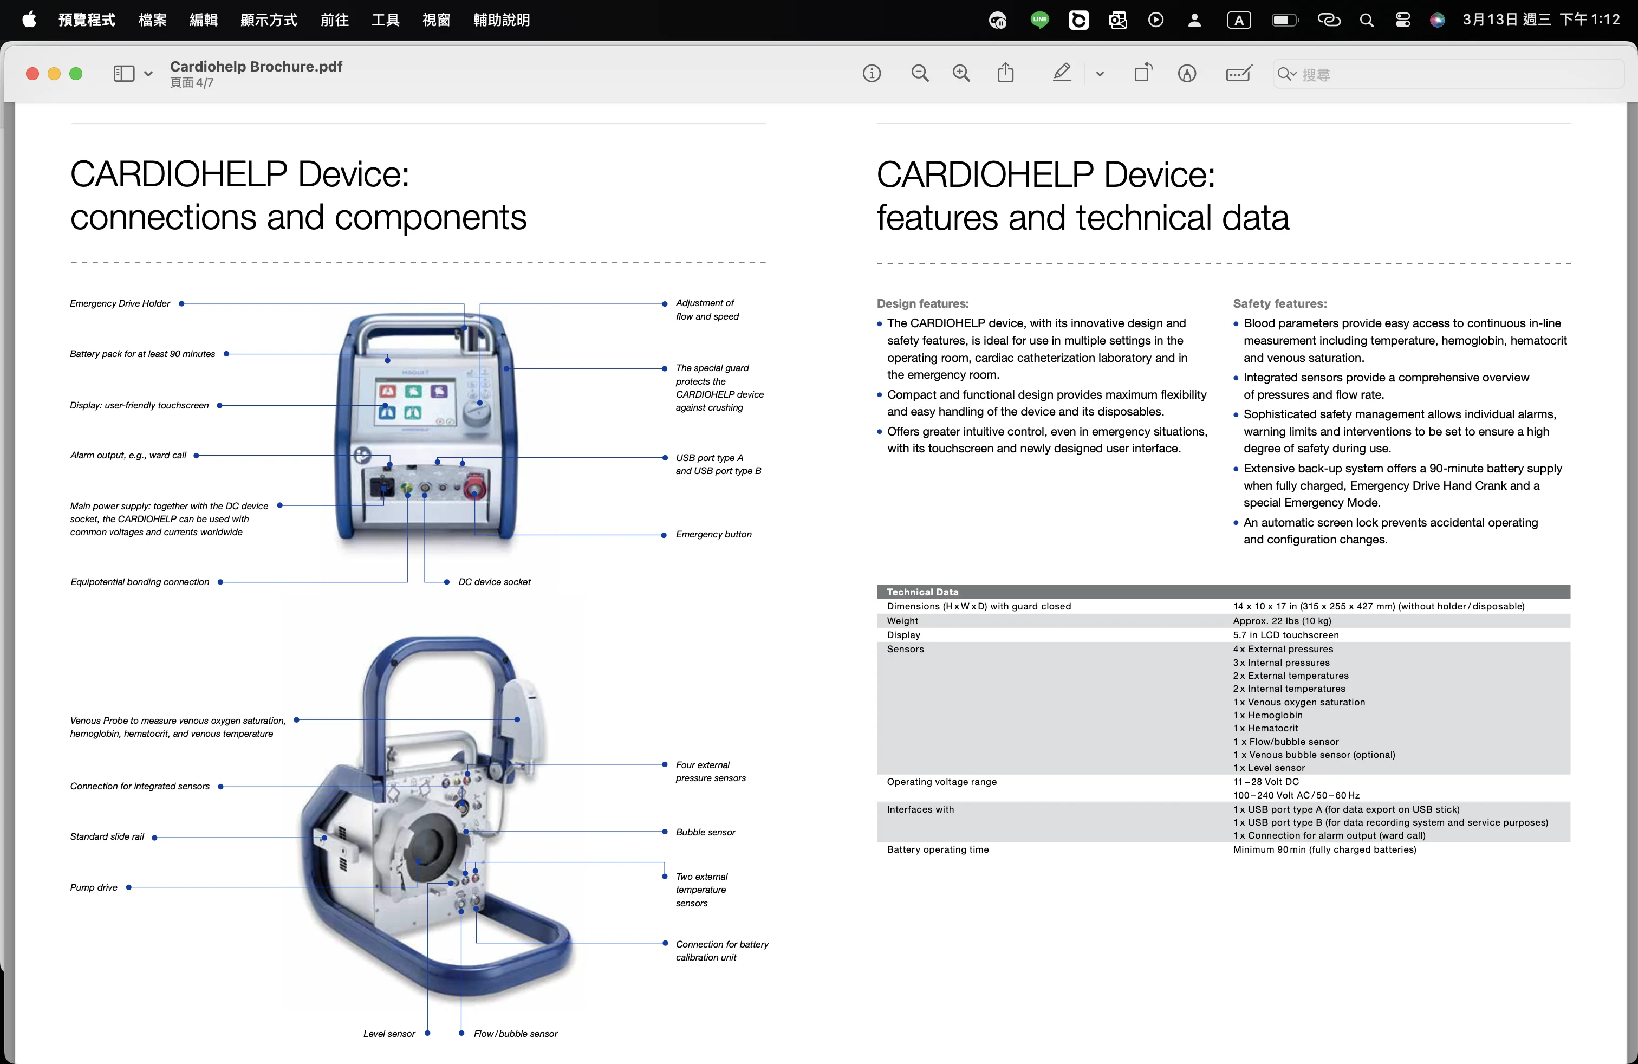This screenshot has width=1638, height=1064.
Task: Expand the highlight color dropdown arrow
Action: [1100, 74]
